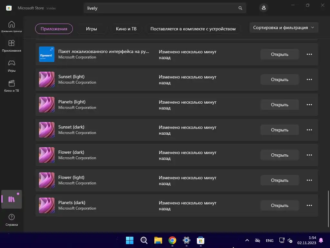Click Открыть for Planets (light)
Image resolution: width=330 pixels, height=248 pixels.
(279, 105)
